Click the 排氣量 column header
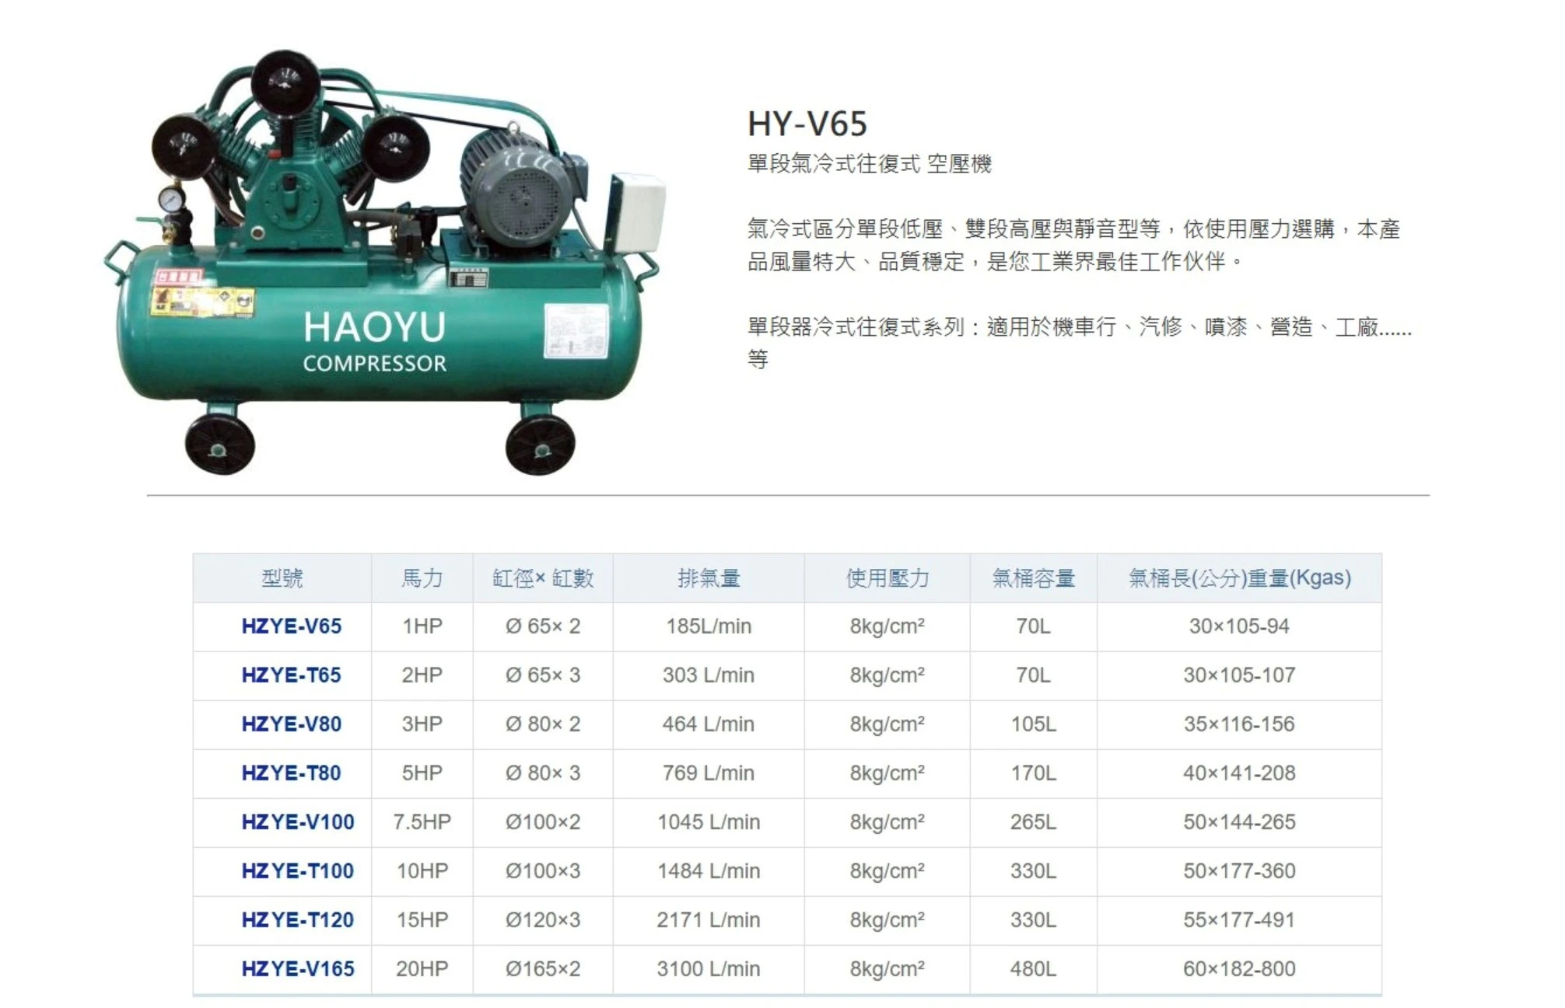The image size is (1565, 1008). [x=708, y=578]
